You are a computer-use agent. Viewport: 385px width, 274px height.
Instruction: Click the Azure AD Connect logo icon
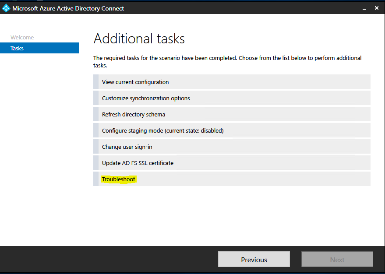pyautogui.click(x=6, y=8)
